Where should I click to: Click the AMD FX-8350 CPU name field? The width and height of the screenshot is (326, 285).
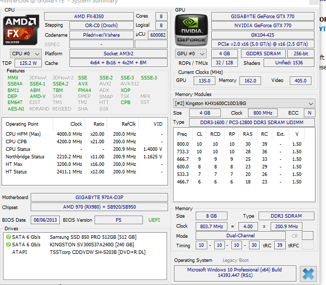89,17
